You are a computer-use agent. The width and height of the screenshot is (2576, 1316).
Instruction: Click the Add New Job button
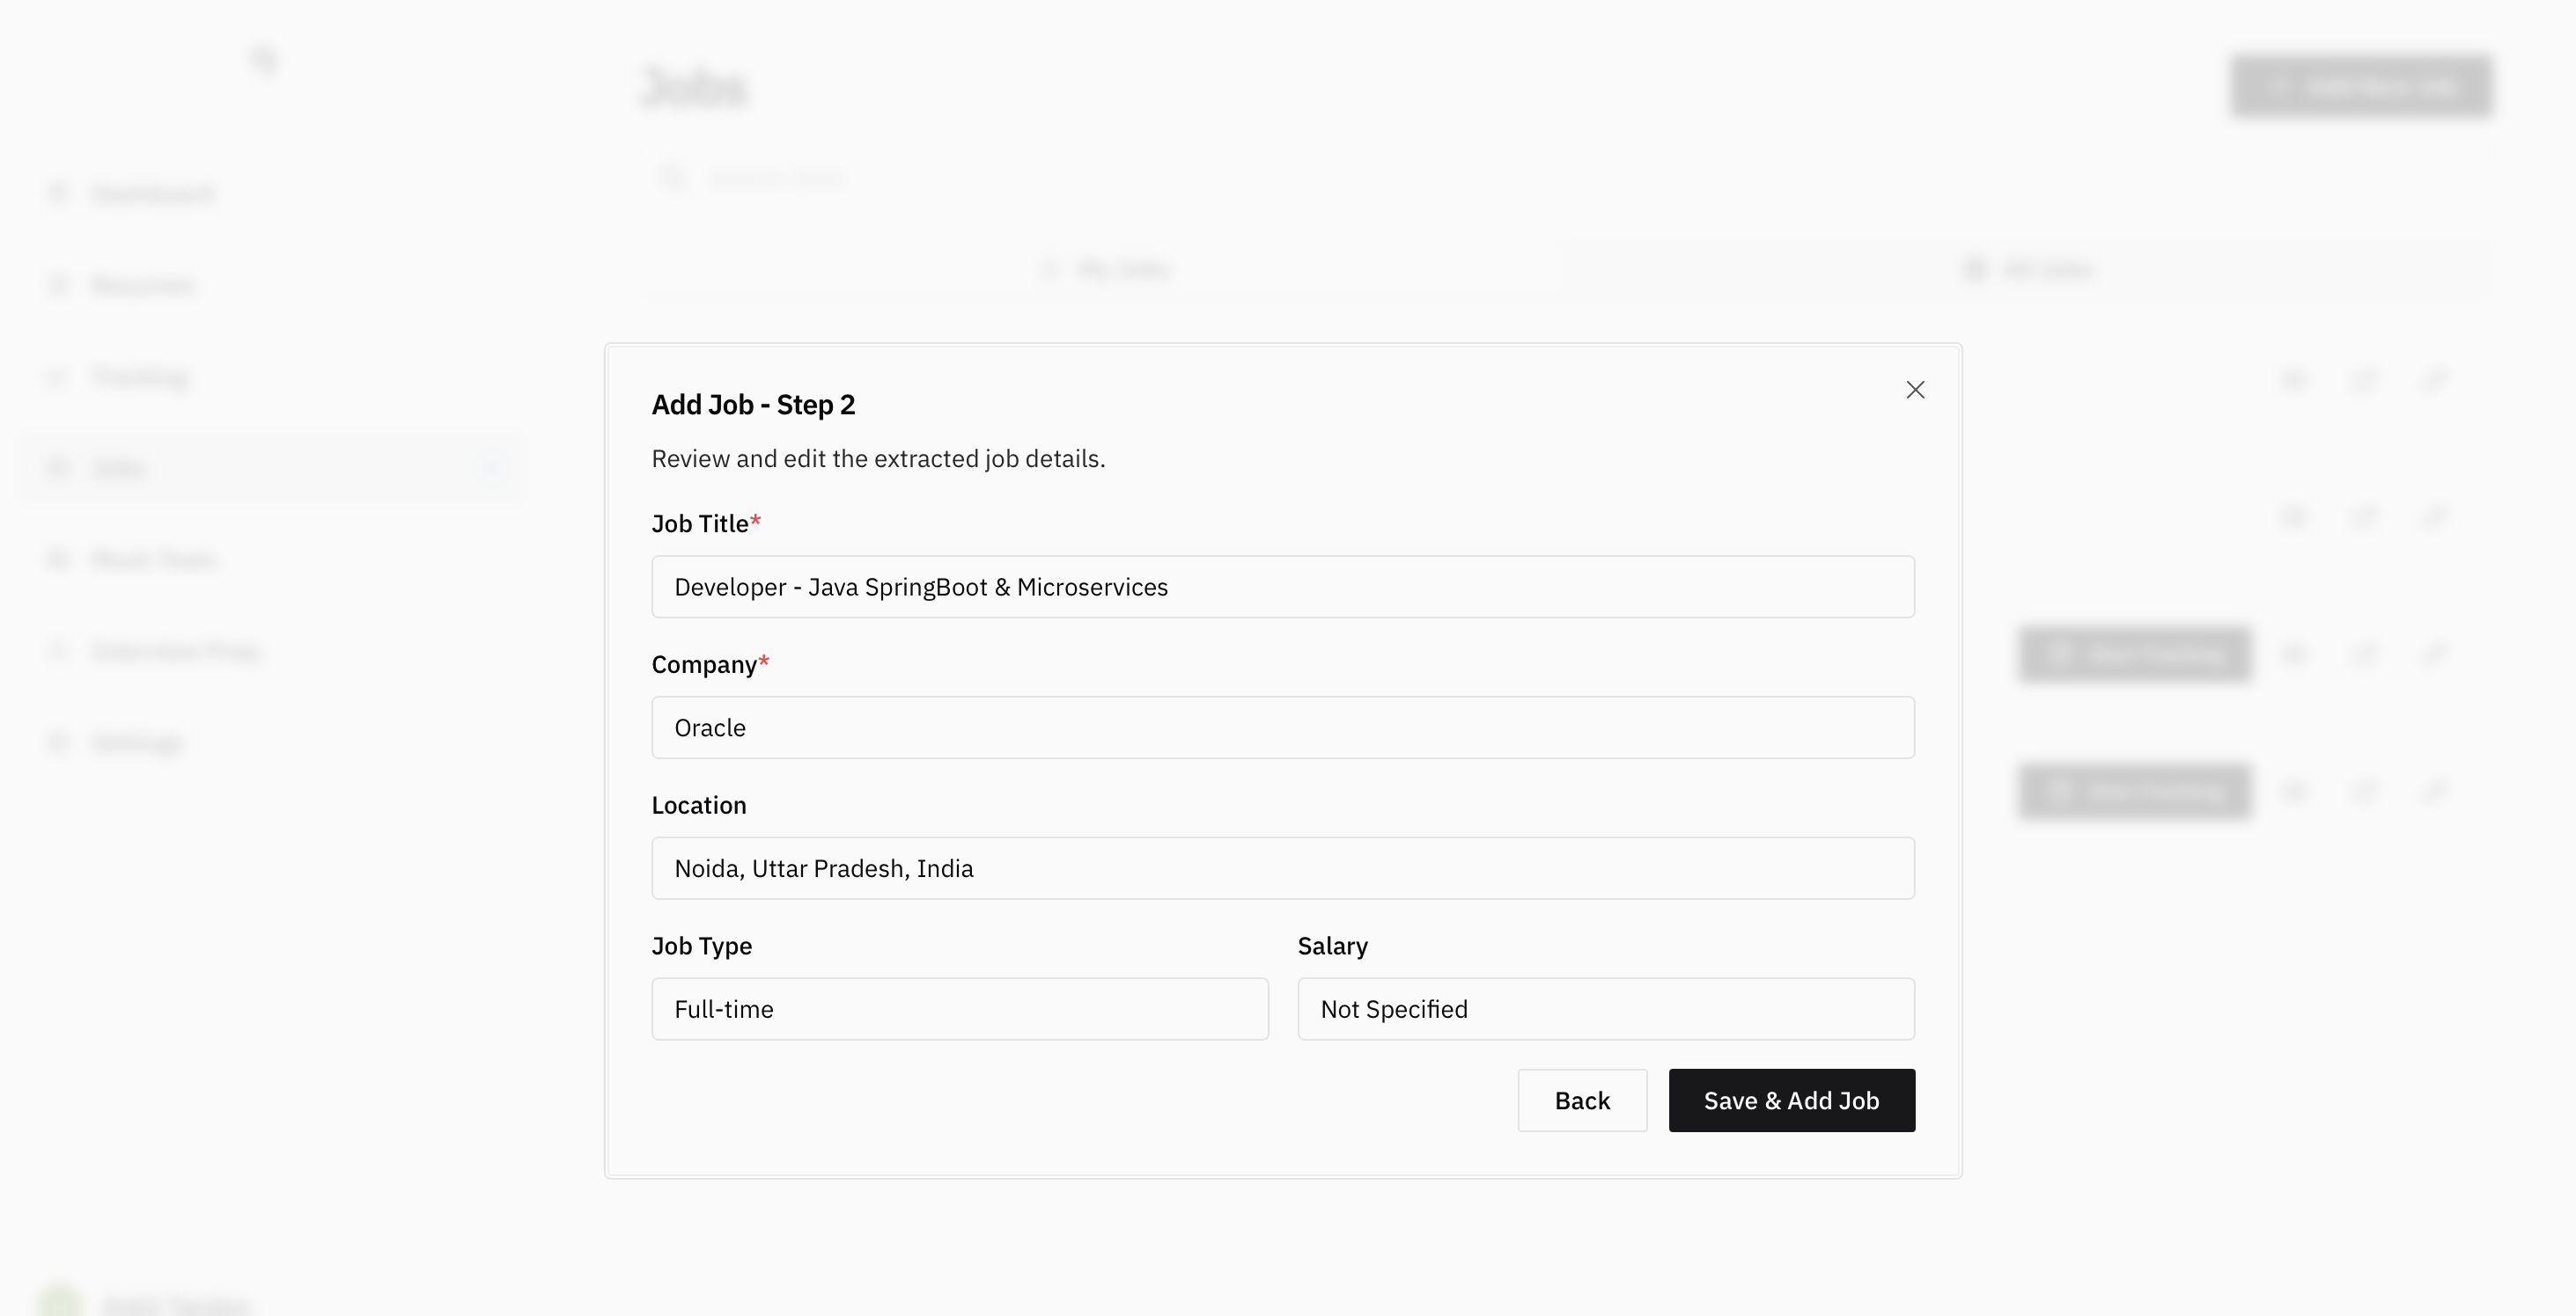tap(2359, 87)
